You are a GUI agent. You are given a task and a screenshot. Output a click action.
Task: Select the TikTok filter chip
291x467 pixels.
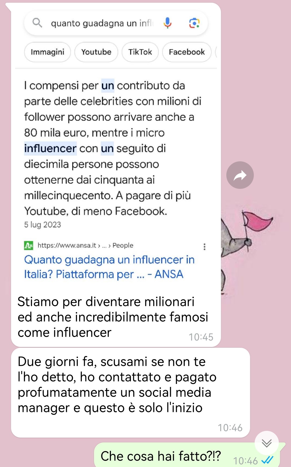point(140,52)
